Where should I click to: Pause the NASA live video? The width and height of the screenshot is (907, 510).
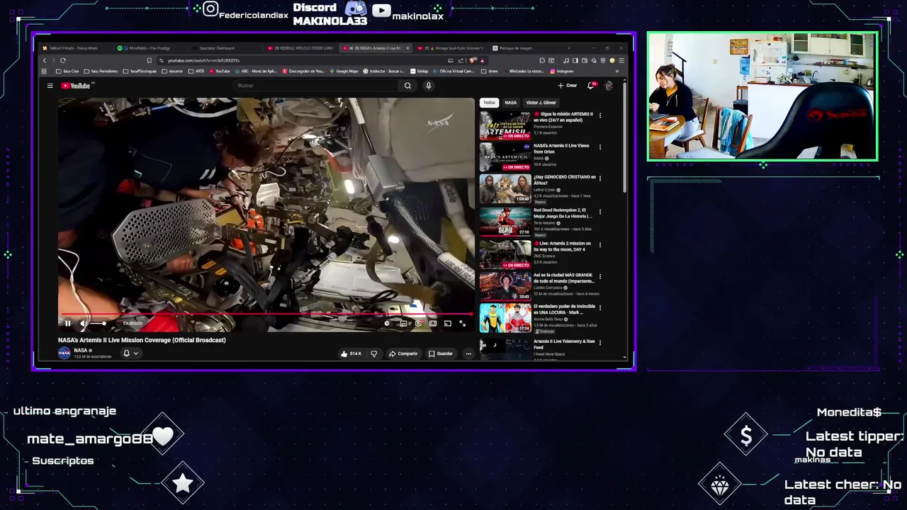pyautogui.click(x=68, y=324)
